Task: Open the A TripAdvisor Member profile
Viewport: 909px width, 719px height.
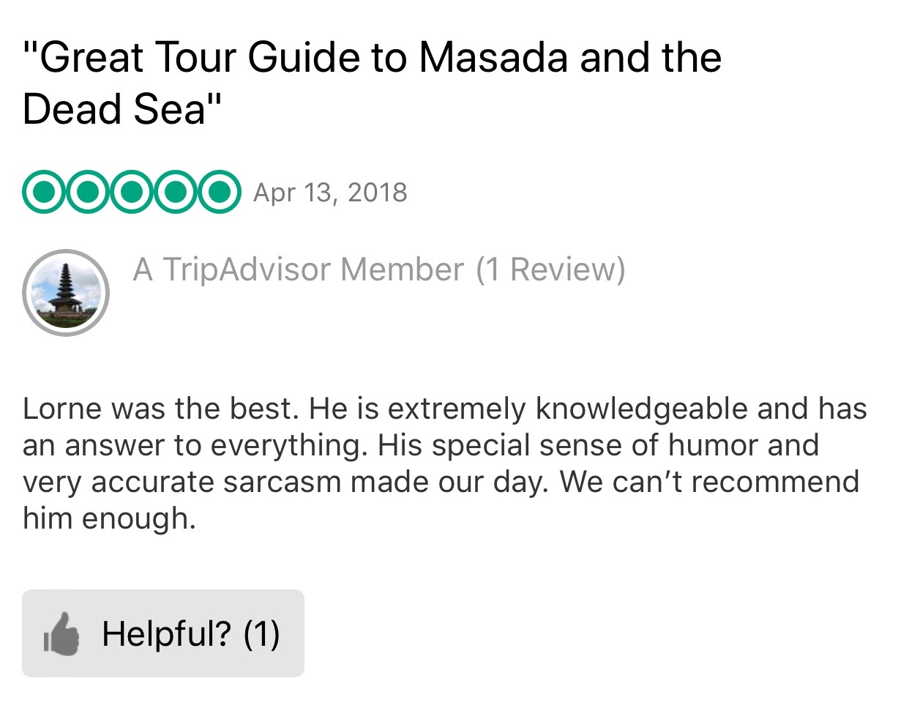Action: [298, 269]
